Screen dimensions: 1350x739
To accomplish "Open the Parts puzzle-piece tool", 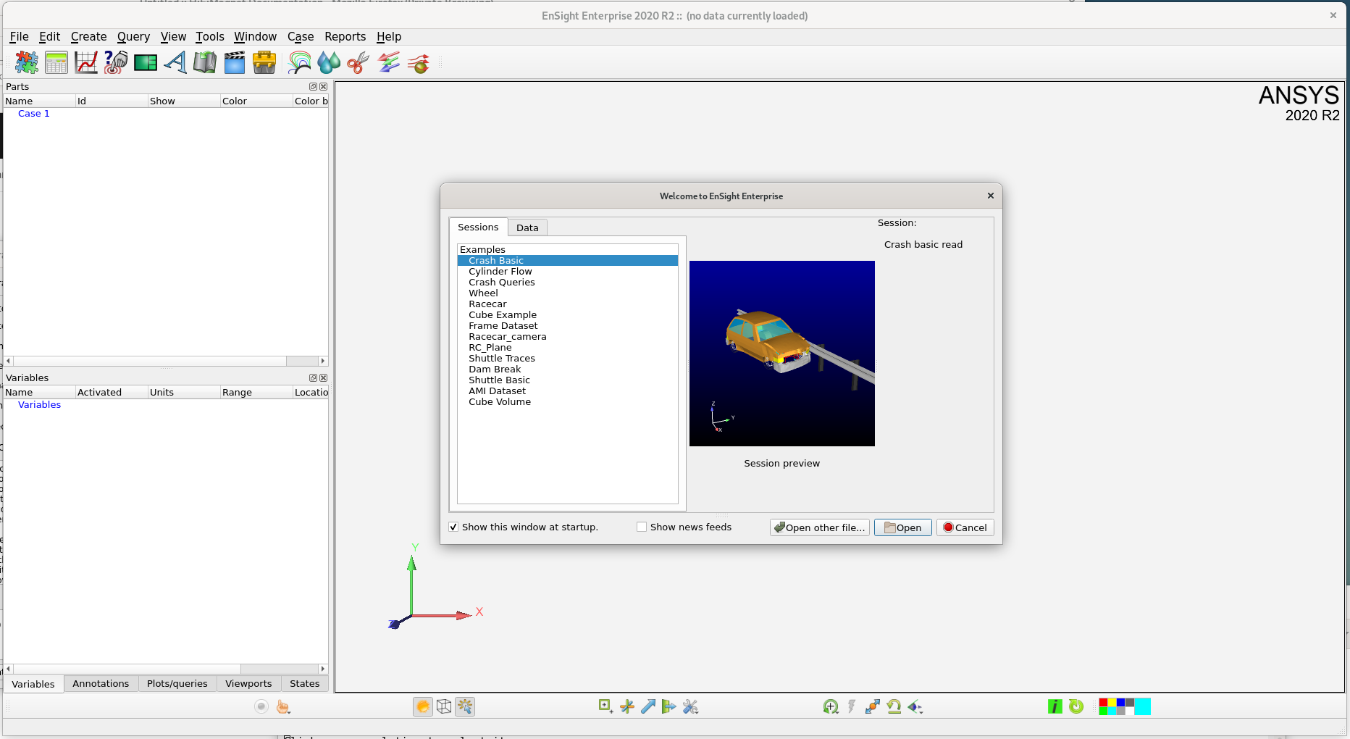I will coord(27,63).
